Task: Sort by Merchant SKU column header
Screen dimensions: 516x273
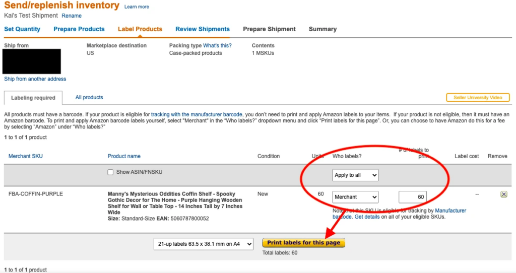Action: [x=26, y=156]
